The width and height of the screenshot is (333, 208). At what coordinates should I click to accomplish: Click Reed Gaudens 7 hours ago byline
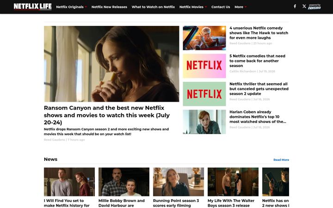pos(64,140)
